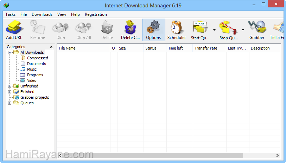Click the Stop Queue icon

point(228,27)
